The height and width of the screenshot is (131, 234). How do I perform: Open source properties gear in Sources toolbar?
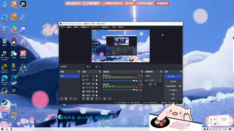click(x=92, y=99)
